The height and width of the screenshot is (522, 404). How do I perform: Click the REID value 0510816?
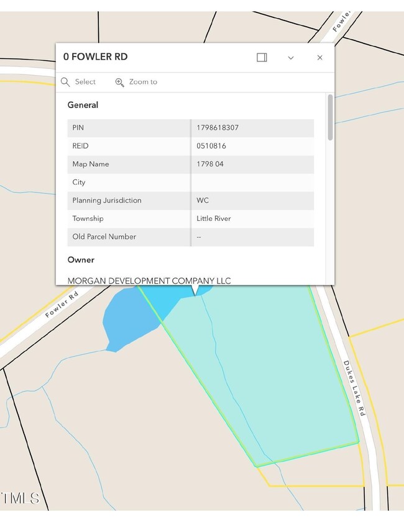211,146
